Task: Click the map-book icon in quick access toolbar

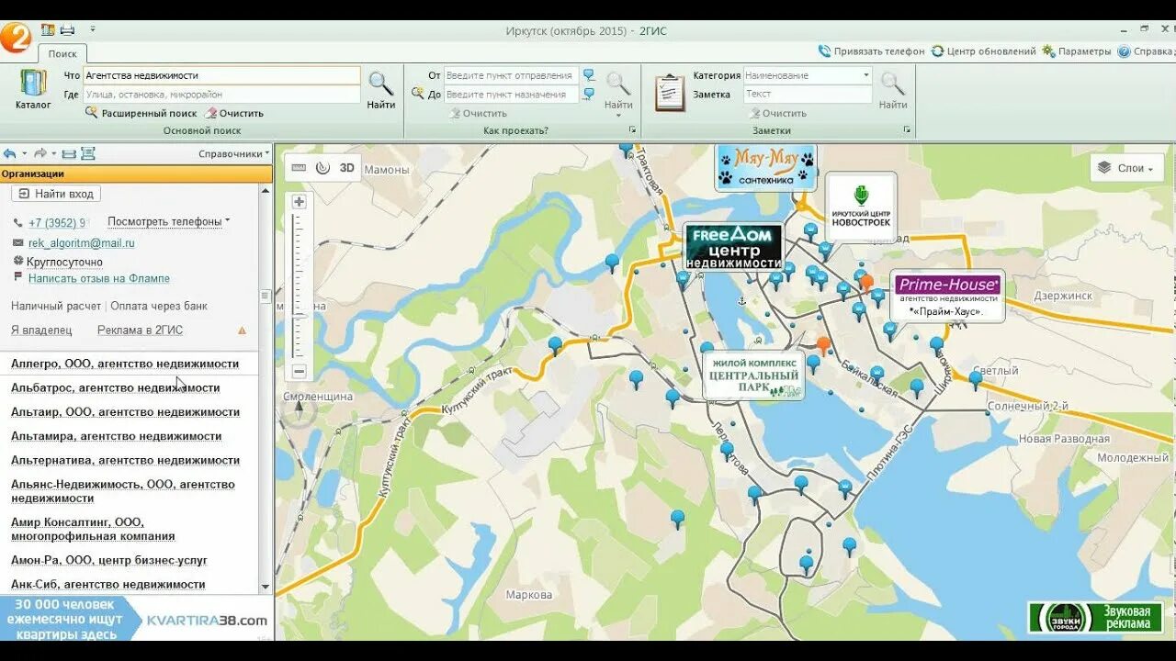Action: point(48,29)
